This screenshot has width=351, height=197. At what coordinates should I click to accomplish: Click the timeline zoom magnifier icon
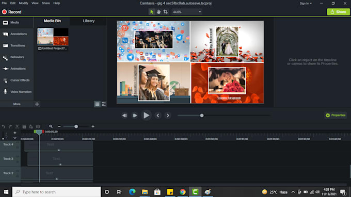click(51, 126)
